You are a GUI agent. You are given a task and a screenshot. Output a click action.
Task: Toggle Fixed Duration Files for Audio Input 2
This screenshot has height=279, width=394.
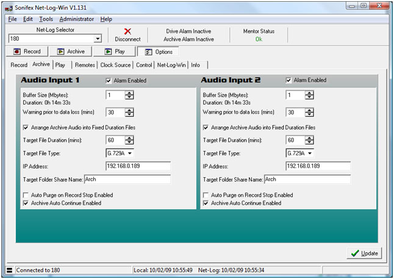point(206,127)
